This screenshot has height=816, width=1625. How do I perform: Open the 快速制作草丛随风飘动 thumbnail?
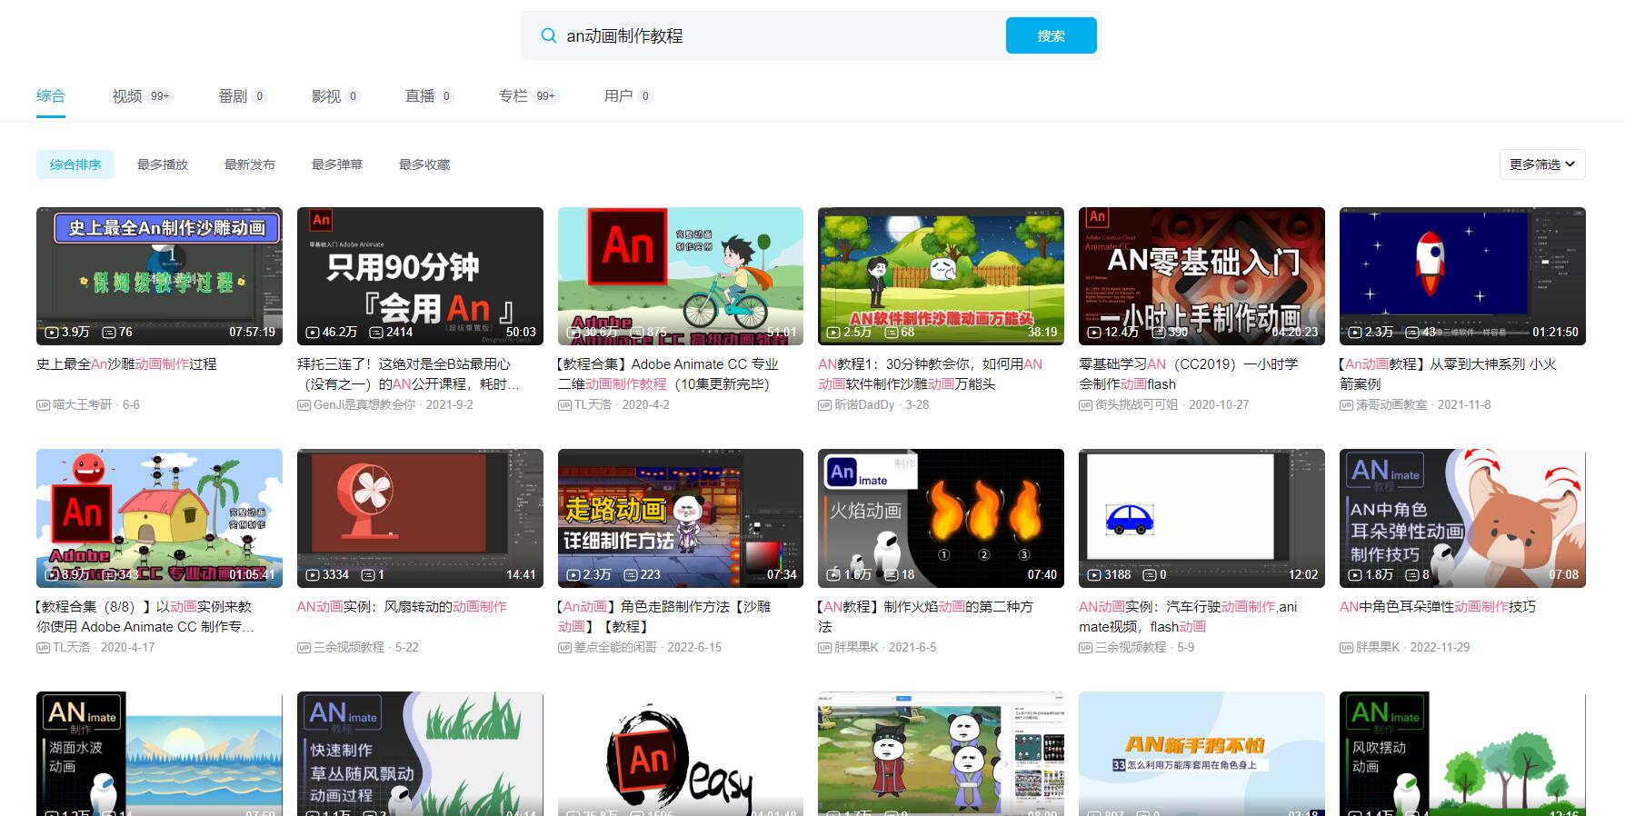420,753
